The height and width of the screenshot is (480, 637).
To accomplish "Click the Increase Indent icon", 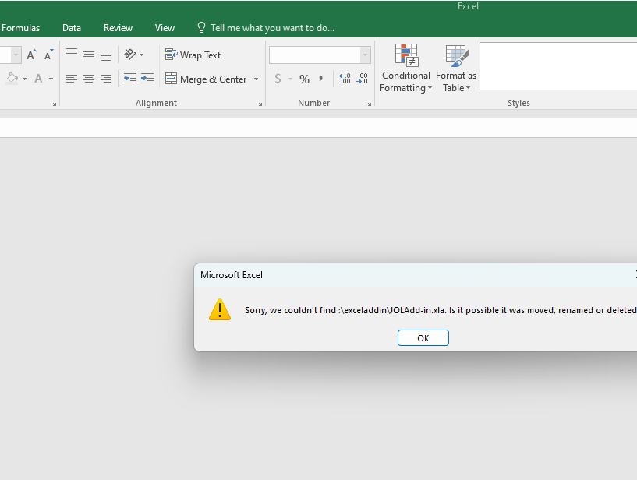I will 147,78.
